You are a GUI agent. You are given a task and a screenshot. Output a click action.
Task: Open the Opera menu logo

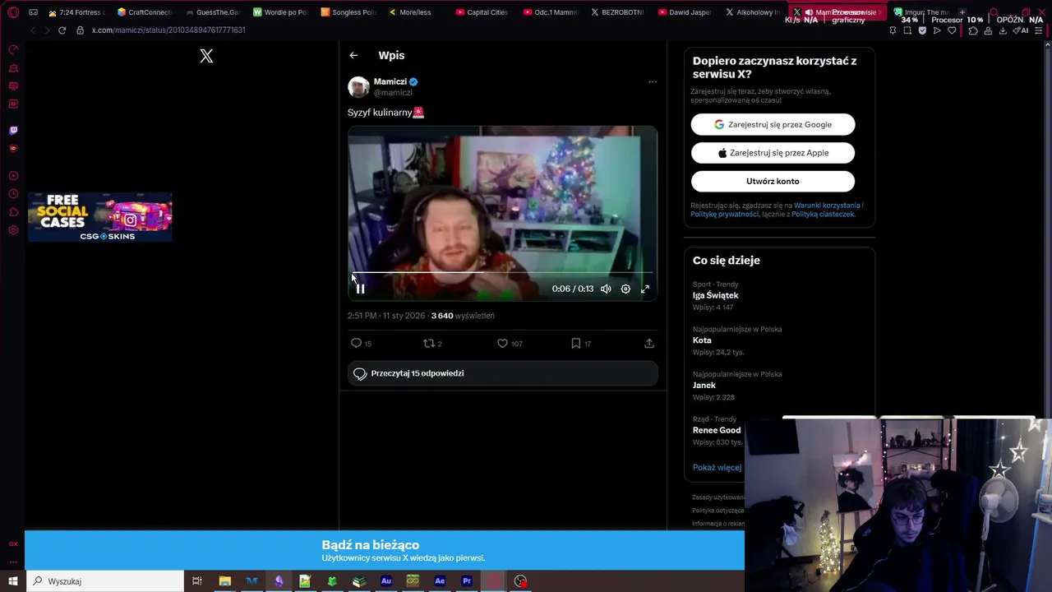point(13,12)
